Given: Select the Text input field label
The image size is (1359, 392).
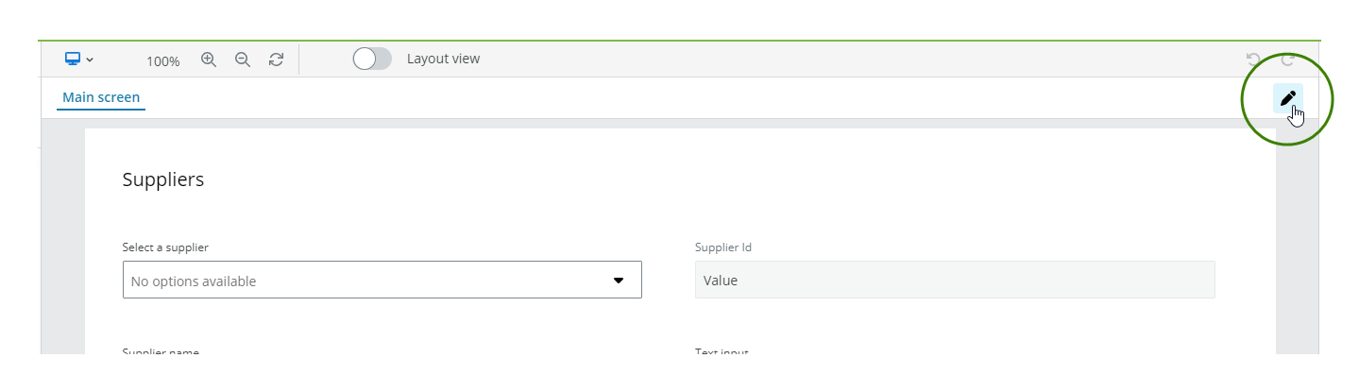Looking at the screenshot, I should click(x=722, y=352).
